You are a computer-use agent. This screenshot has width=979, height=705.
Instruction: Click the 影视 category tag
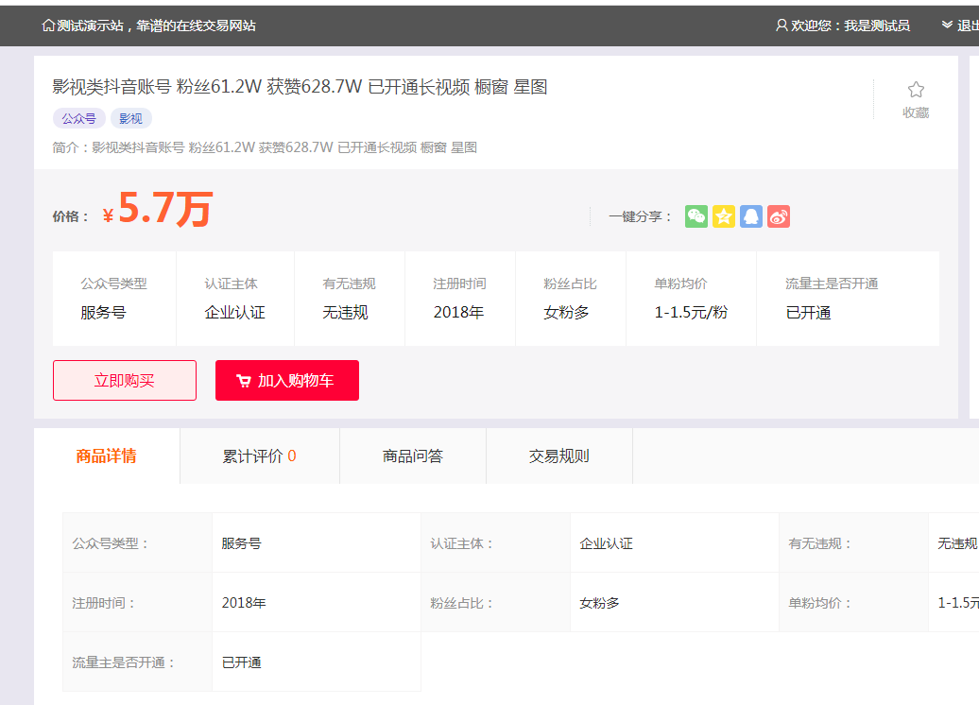point(130,119)
